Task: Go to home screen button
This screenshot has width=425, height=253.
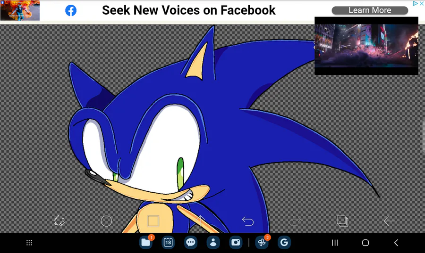Action: [365, 243]
